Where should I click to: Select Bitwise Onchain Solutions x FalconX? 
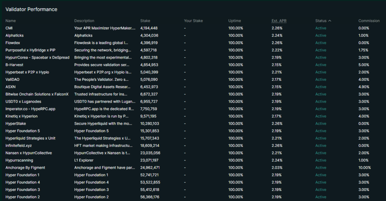pyautogui.click(x=37, y=94)
